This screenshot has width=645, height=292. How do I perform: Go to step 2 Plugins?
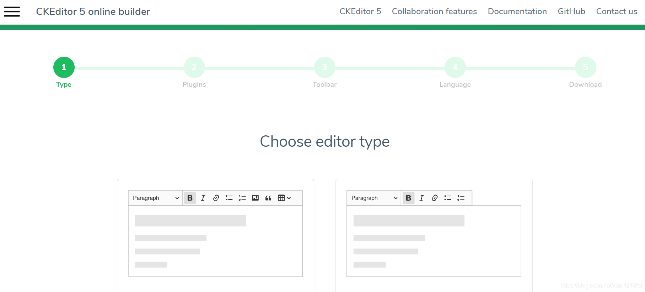tap(194, 67)
